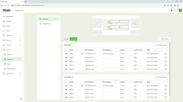Click Controller 1 LAN 1 IP 192.168.202.171
The image size is (183, 102).
pyautogui.click(x=90, y=54)
